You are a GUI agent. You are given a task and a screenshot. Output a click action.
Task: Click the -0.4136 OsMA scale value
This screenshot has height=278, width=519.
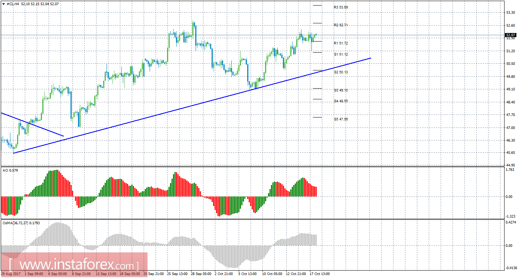(510, 268)
